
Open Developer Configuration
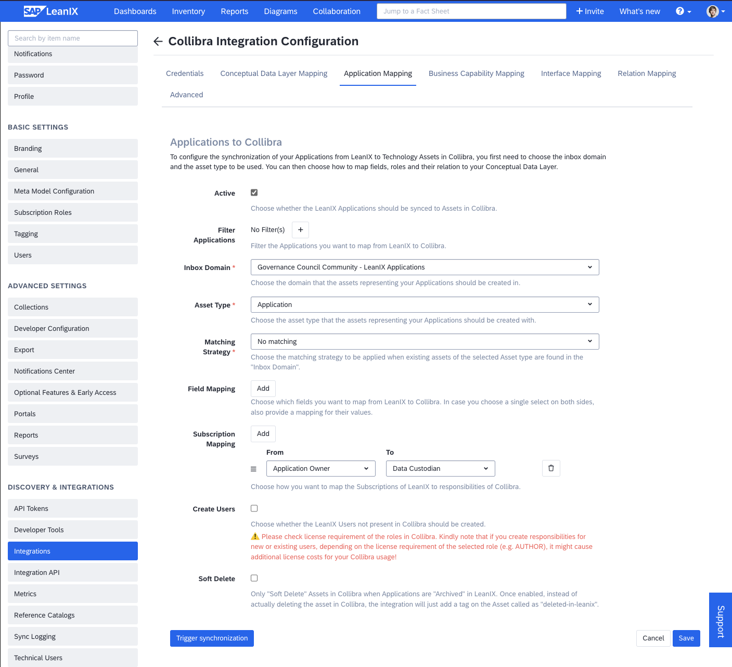click(x=73, y=328)
